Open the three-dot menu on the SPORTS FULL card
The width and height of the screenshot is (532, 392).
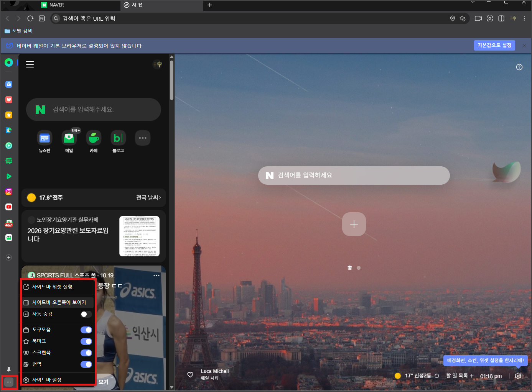point(156,276)
